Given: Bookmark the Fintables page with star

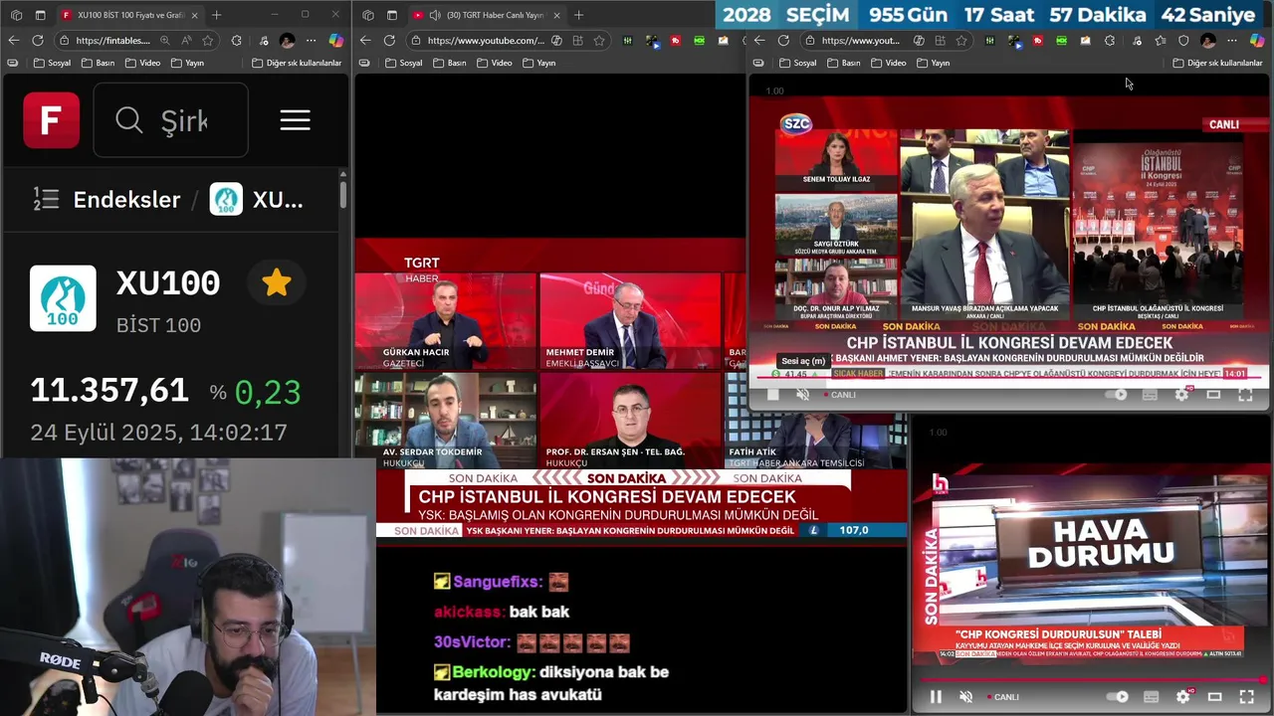Looking at the screenshot, I should [x=208, y=40].
